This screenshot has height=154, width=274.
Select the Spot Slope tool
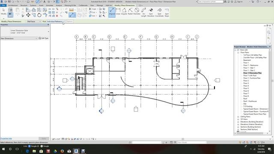167,12
